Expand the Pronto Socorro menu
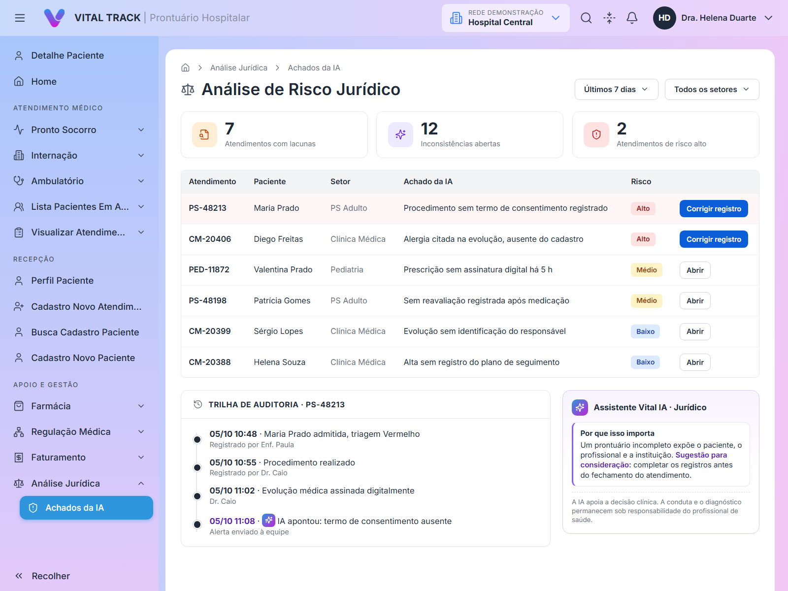The width and height of the screenshot is (788, 591). coord(79,130)
